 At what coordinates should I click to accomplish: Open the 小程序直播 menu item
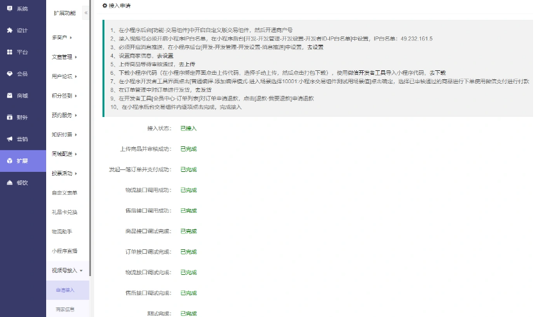(65, 251)
